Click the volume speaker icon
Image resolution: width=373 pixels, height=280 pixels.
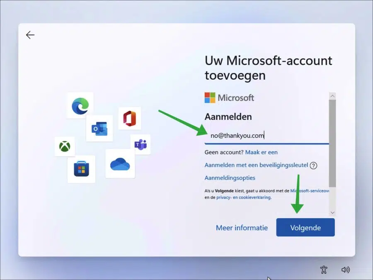point(345,270)
